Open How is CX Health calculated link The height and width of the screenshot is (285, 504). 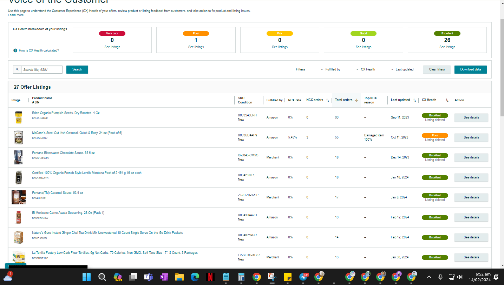coord(39,50)
